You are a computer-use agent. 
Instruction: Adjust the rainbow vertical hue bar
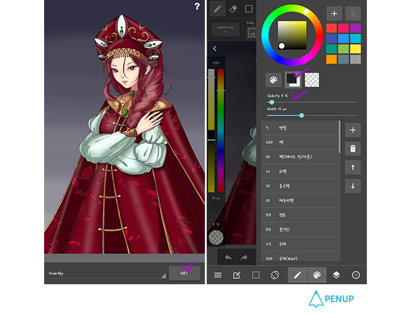pyautogui.click(x=221, y=130)
